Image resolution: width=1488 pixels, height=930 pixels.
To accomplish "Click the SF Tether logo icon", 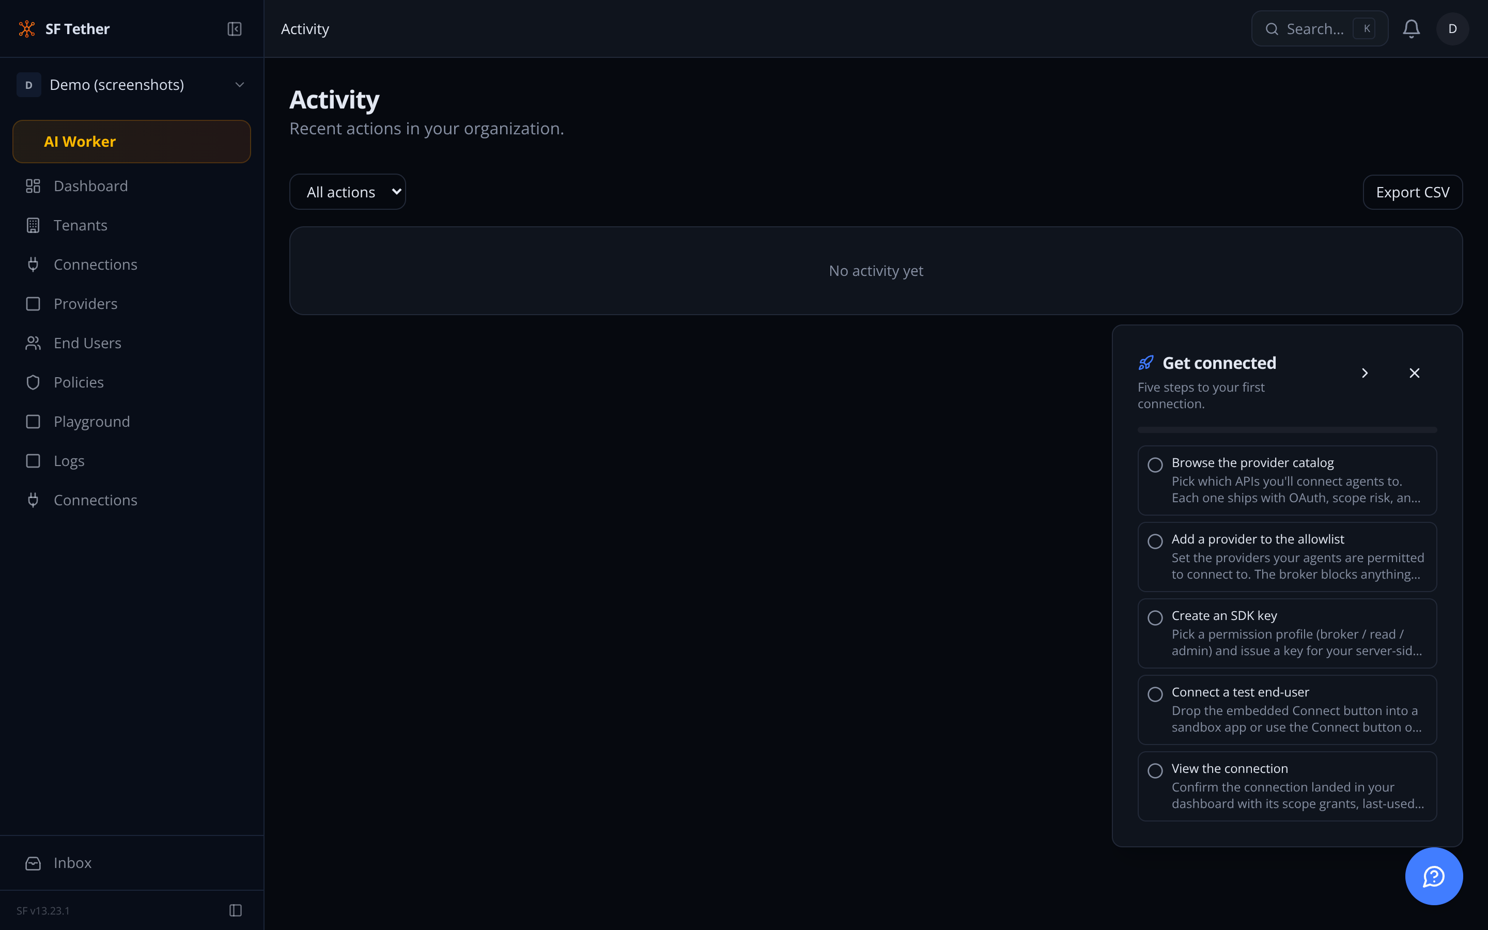I will tap(27, 29).
